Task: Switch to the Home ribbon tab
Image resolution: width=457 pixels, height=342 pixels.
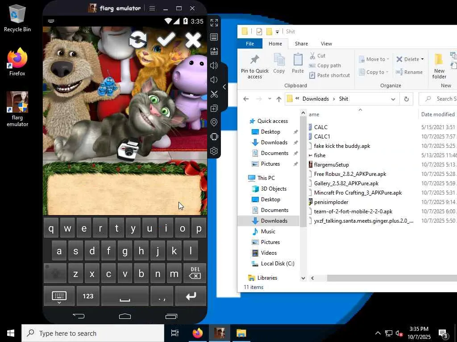Action: pos(275,44)
